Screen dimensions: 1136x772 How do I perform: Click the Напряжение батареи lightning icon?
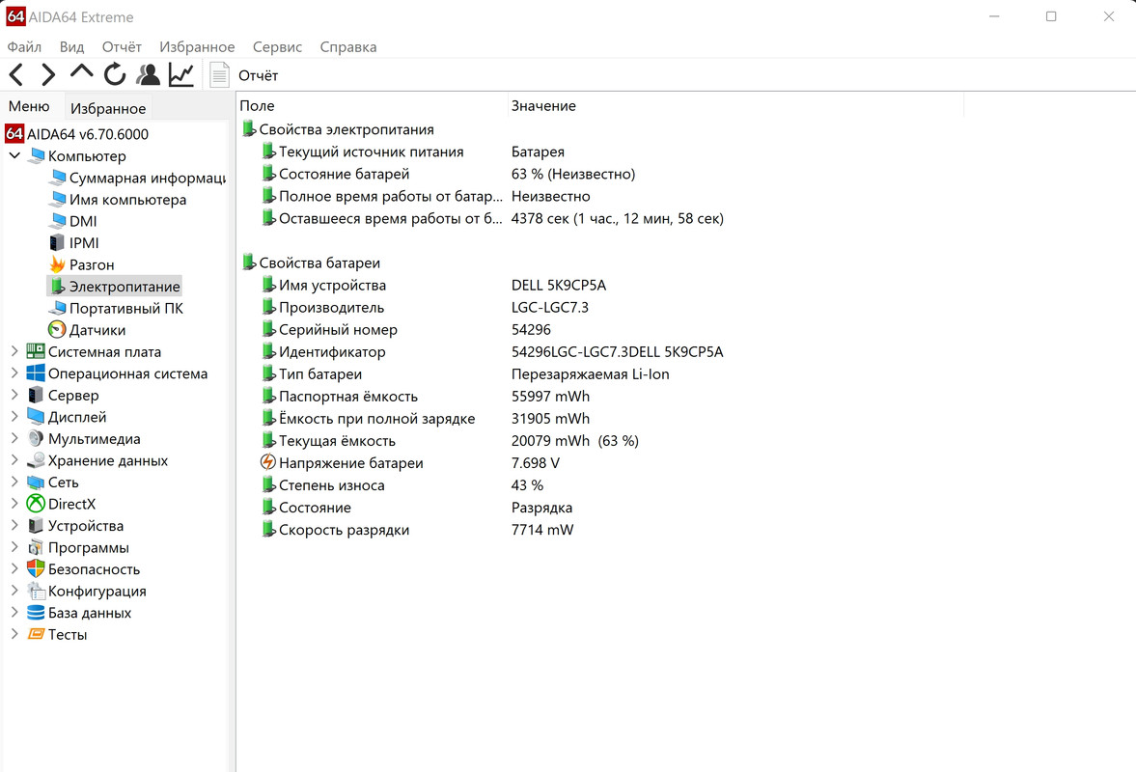point(268,462)
